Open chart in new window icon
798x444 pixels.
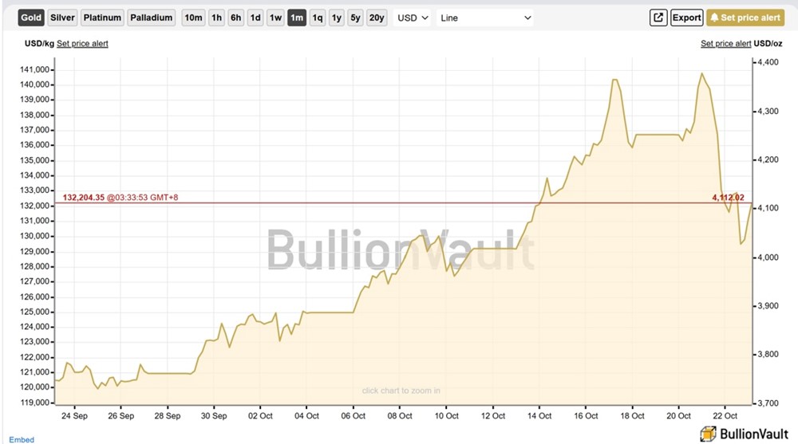click(658, 18)
